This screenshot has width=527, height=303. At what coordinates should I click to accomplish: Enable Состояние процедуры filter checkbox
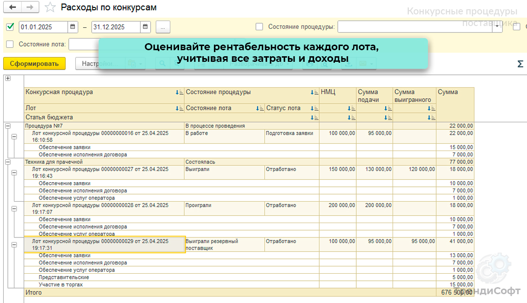259,26
